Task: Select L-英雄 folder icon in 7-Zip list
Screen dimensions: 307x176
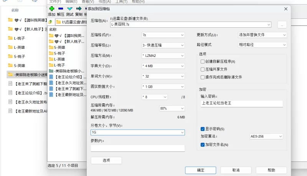Action: [x=51, y=59]
